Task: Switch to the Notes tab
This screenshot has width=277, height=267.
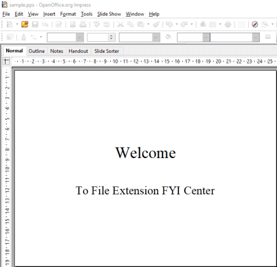Action: click(x=57, y=51)
